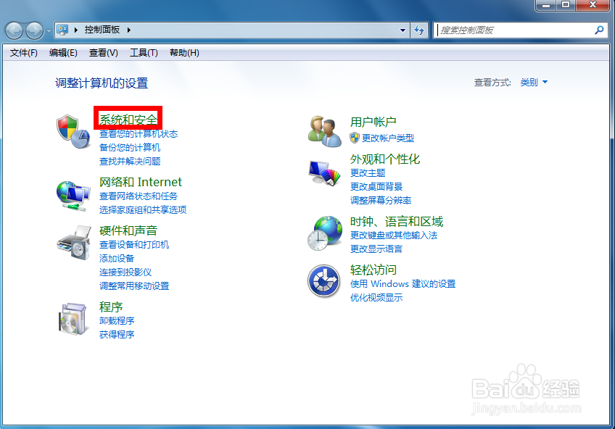Click 更改显示语言 link
Viewport: 615px width, 429px height.
pyautogui.click(x=376, y=249)
